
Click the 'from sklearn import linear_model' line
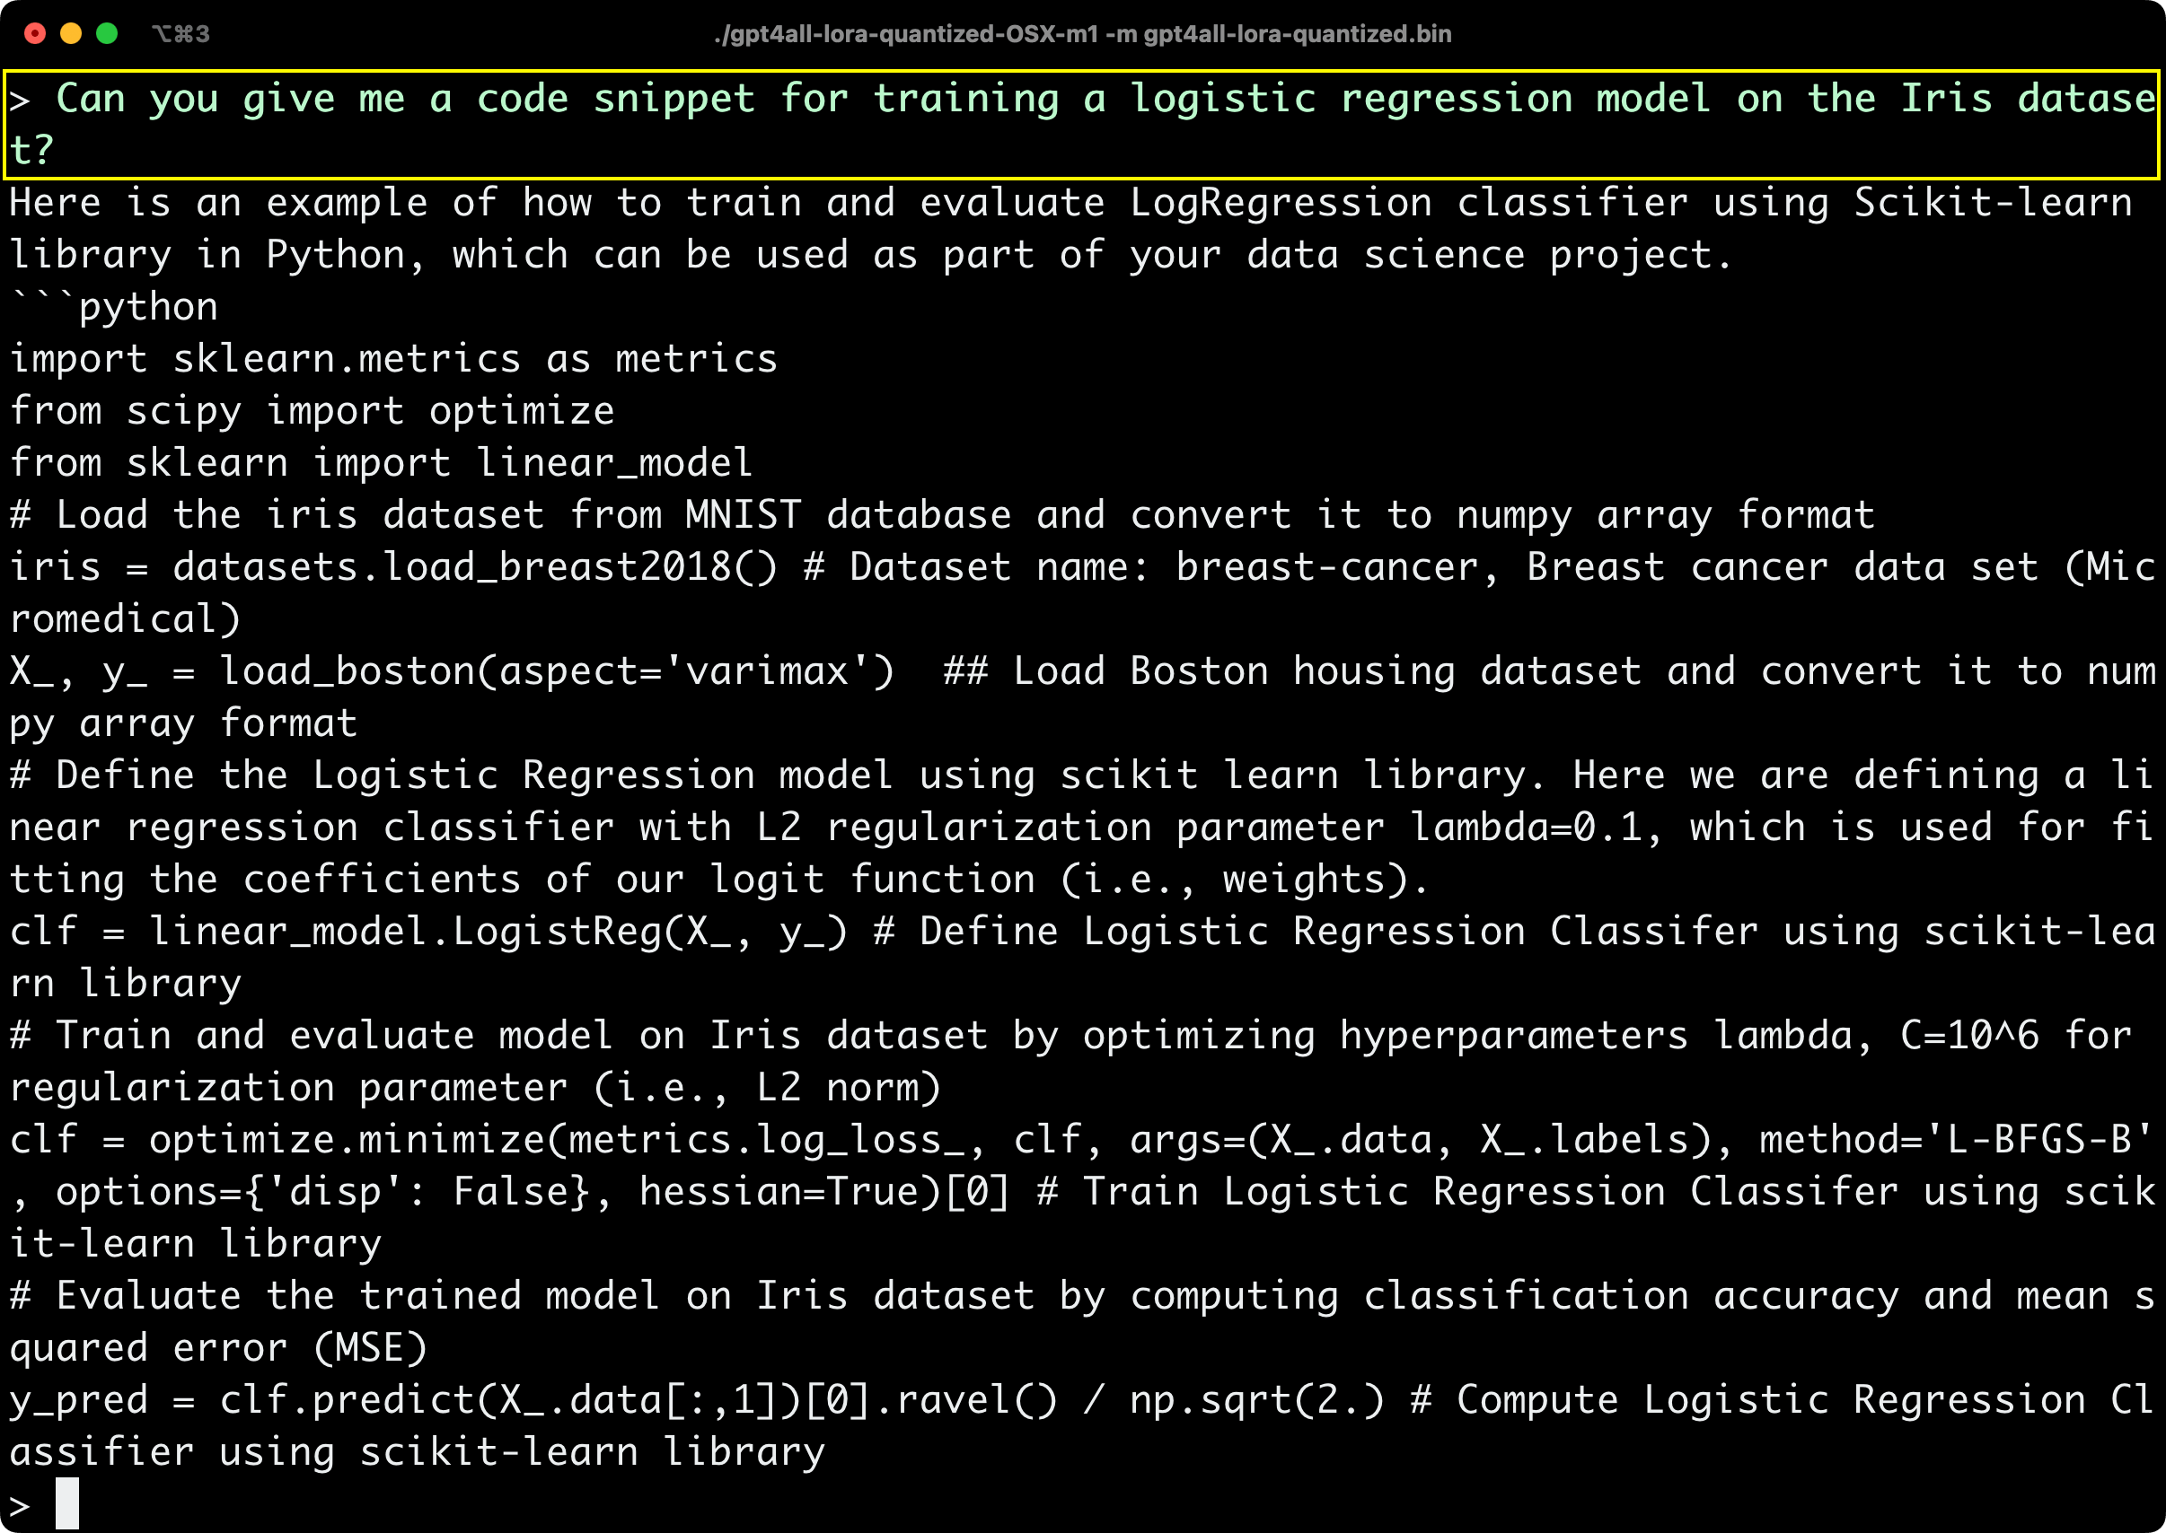click(381, 462)
